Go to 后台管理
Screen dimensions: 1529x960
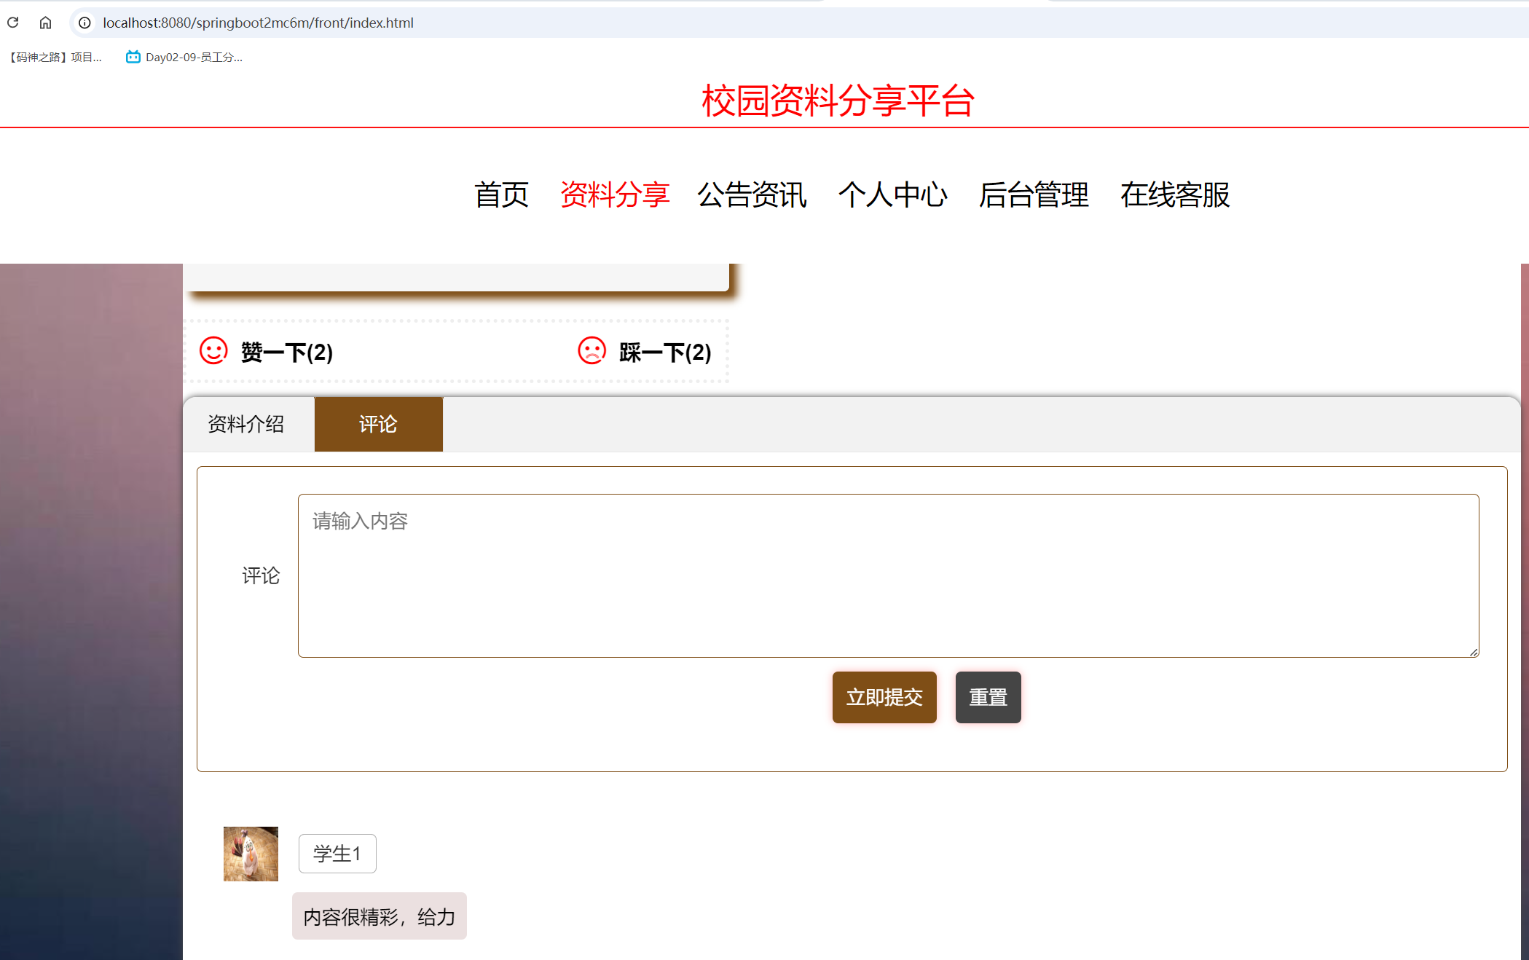point(1034,195)
